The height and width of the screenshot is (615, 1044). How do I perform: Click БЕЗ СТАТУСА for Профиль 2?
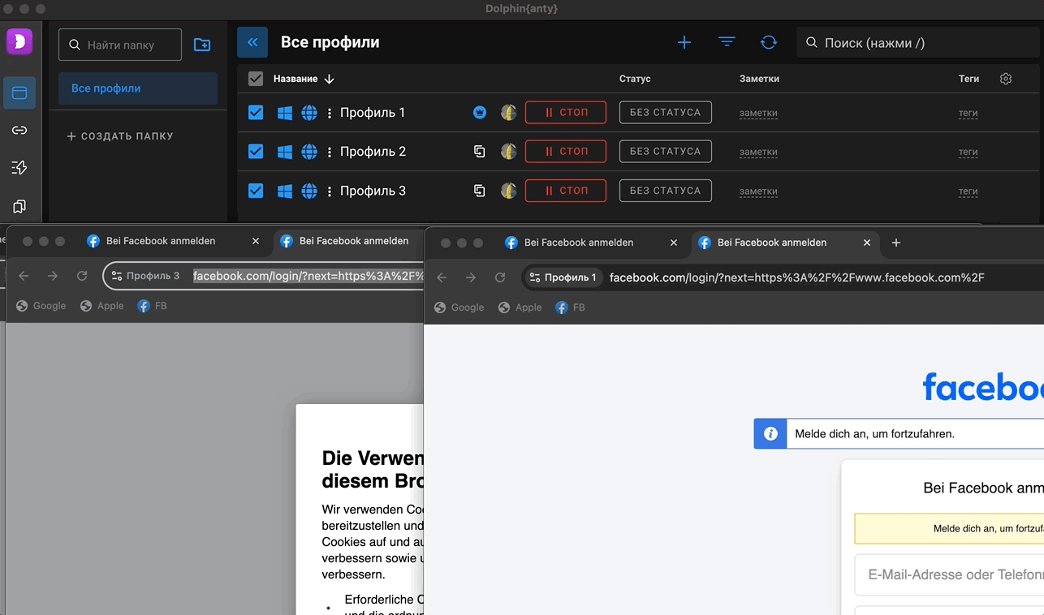tap(665, 152)
